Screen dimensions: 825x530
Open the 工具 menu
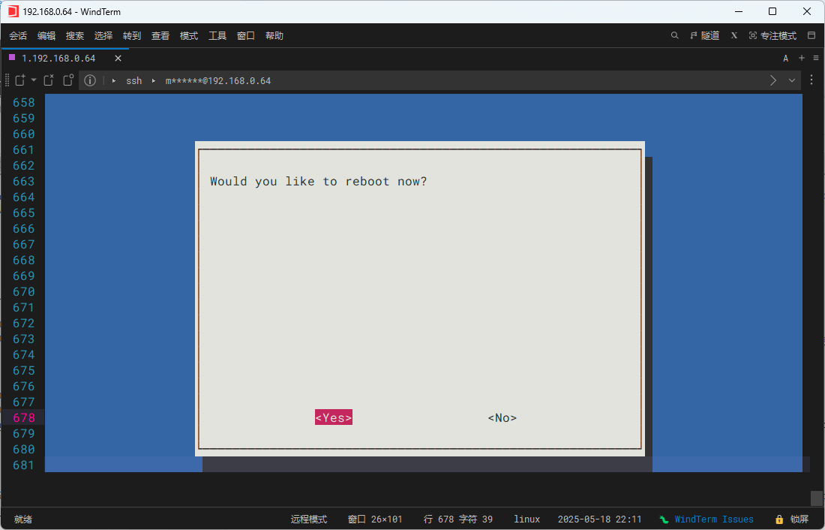click(x=217, y=35)
